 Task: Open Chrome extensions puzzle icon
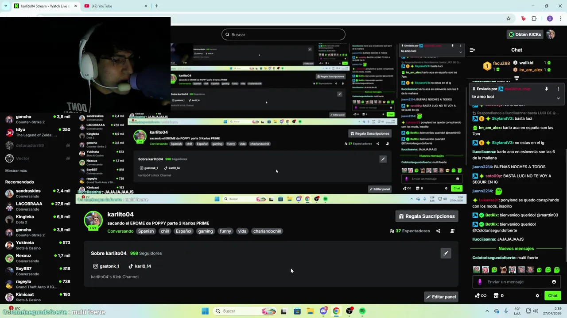coord(534,19)
